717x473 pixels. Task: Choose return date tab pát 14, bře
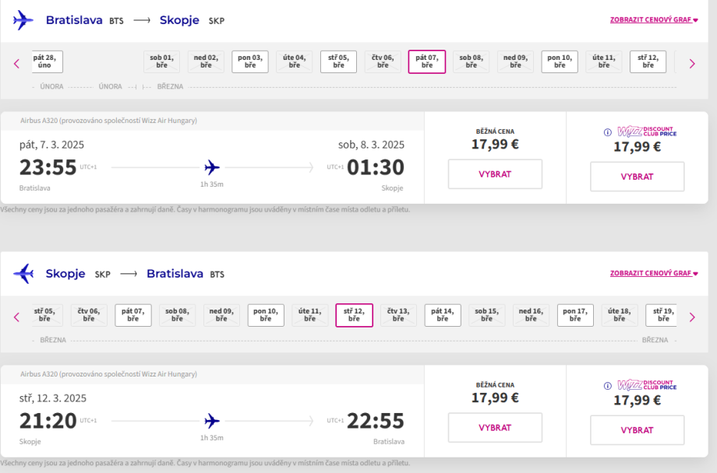443,315
